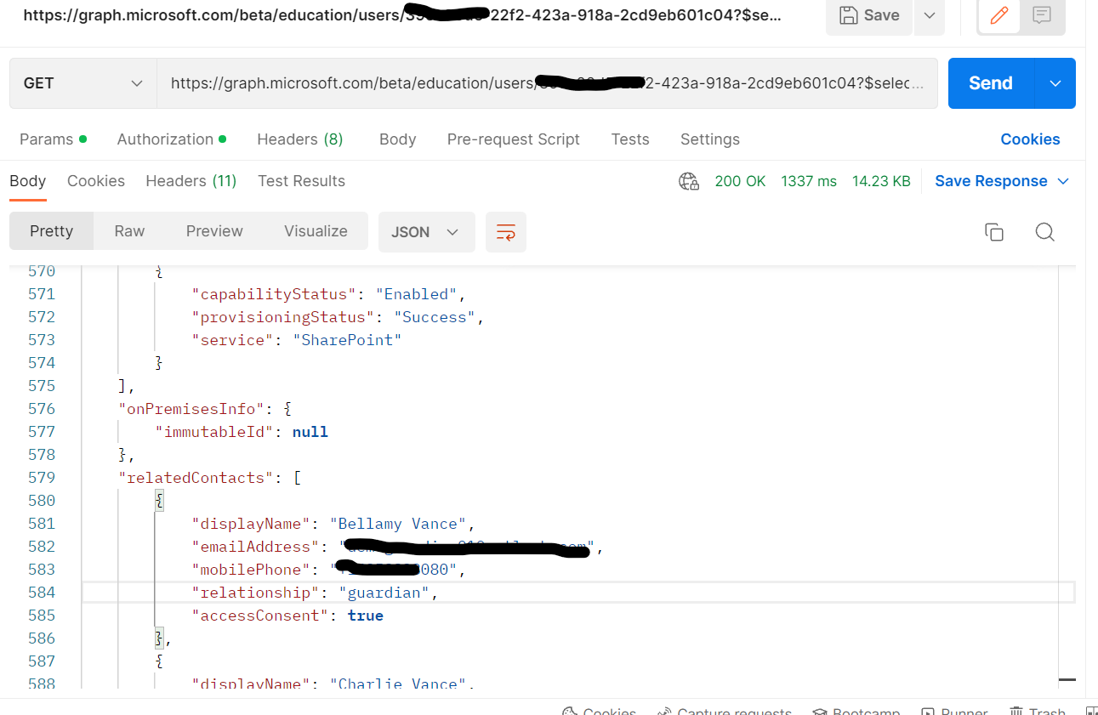Switch to the Raw response view
Screen dimensions: 1098x715
point(128,230)
